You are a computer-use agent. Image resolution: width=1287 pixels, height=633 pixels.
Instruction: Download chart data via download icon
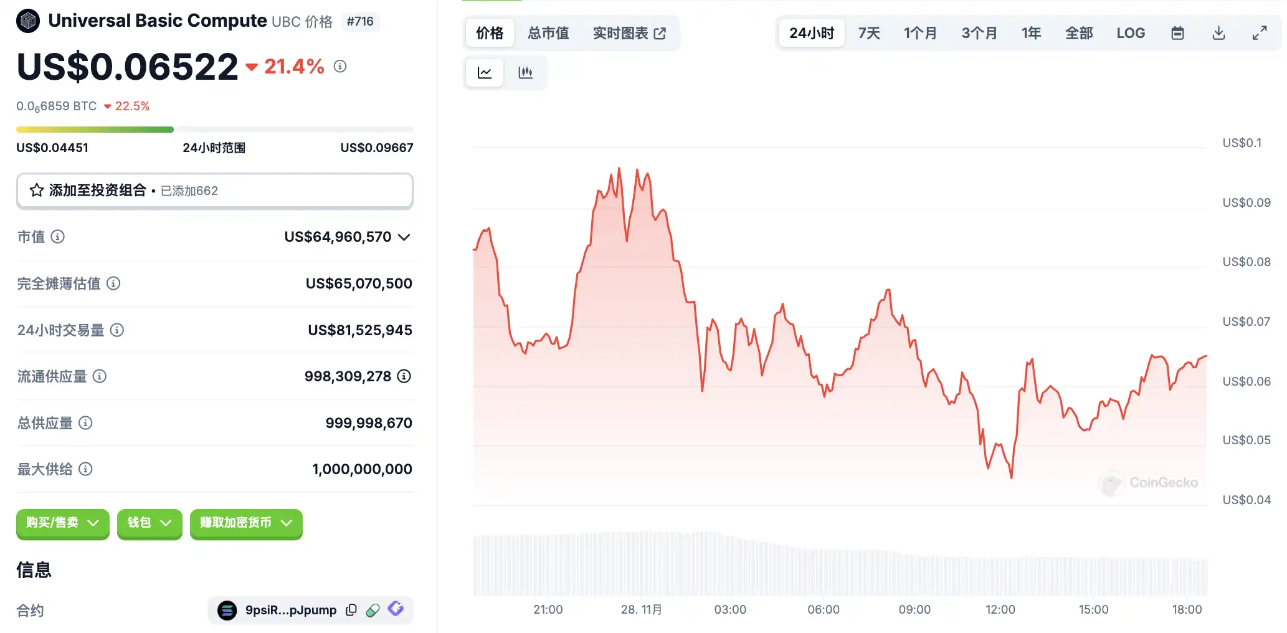pos(1218,33)
